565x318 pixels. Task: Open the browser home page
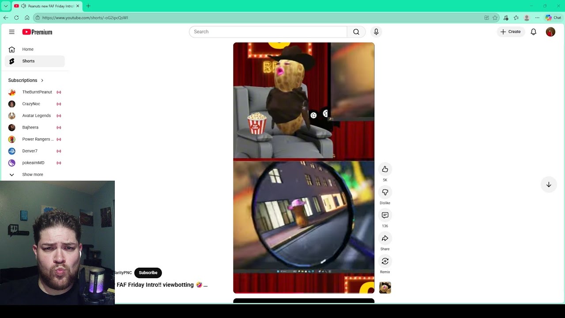(x=27, y=18)
